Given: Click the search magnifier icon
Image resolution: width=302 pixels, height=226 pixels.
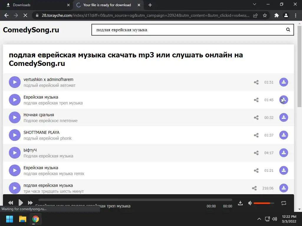Looking at the screenshot, I should [x=288, y=30].
